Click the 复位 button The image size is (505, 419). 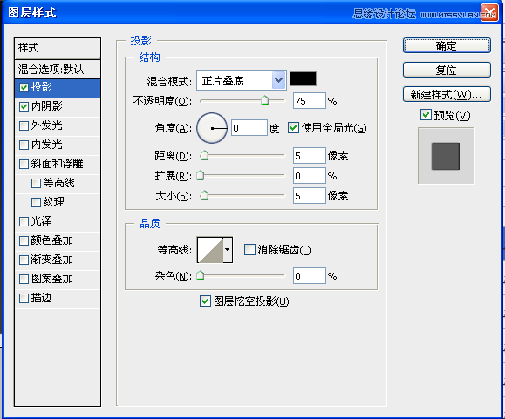(x=447, y=70)
